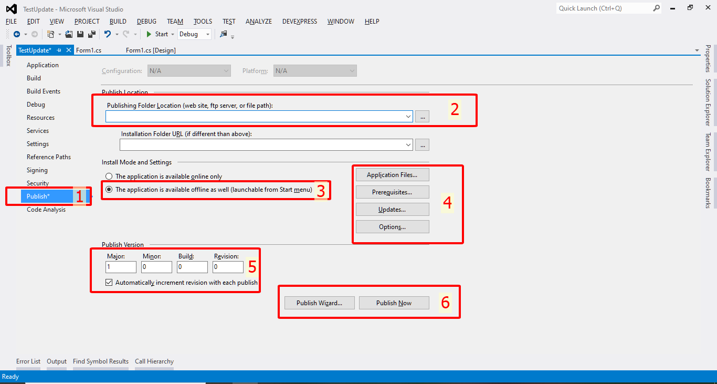Image resolution: width=717 pixels, height=384 pixels.
Task: Click the Redo toolbar icon
Action: [126, 34]
